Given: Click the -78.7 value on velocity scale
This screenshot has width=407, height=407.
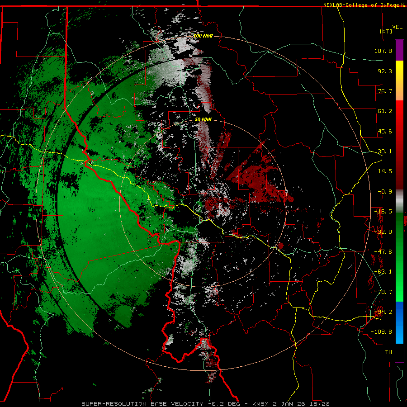Looking at the screenshot, I should [x=383, y=292].
